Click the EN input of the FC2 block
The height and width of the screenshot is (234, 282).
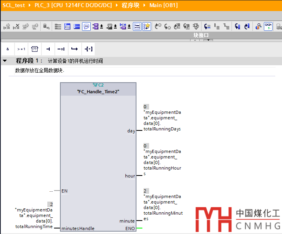64,191
